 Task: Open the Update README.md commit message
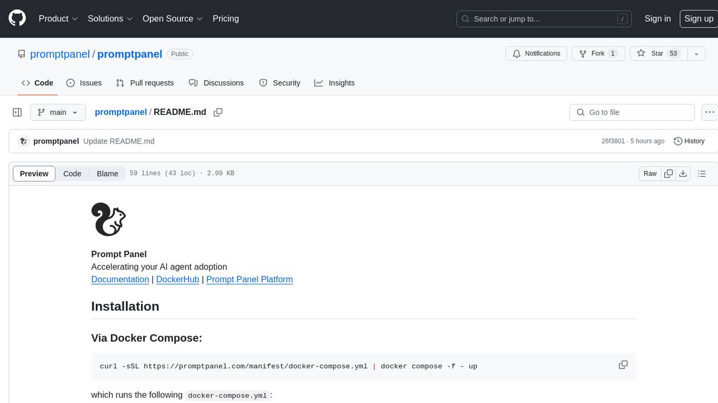click(x=119, y=141)
